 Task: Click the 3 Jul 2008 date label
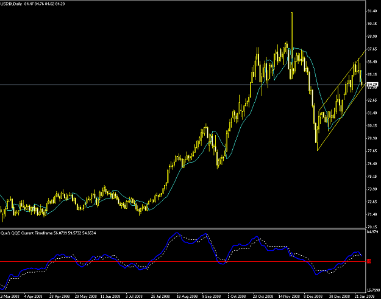134,297
